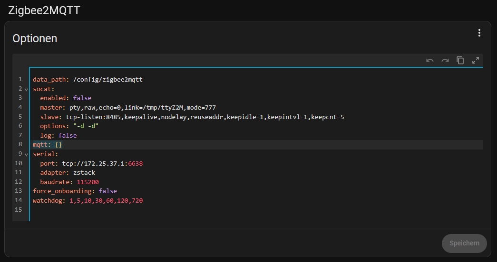
Task: Click the enabled false value under socat
Action: (x=82, y=98)
